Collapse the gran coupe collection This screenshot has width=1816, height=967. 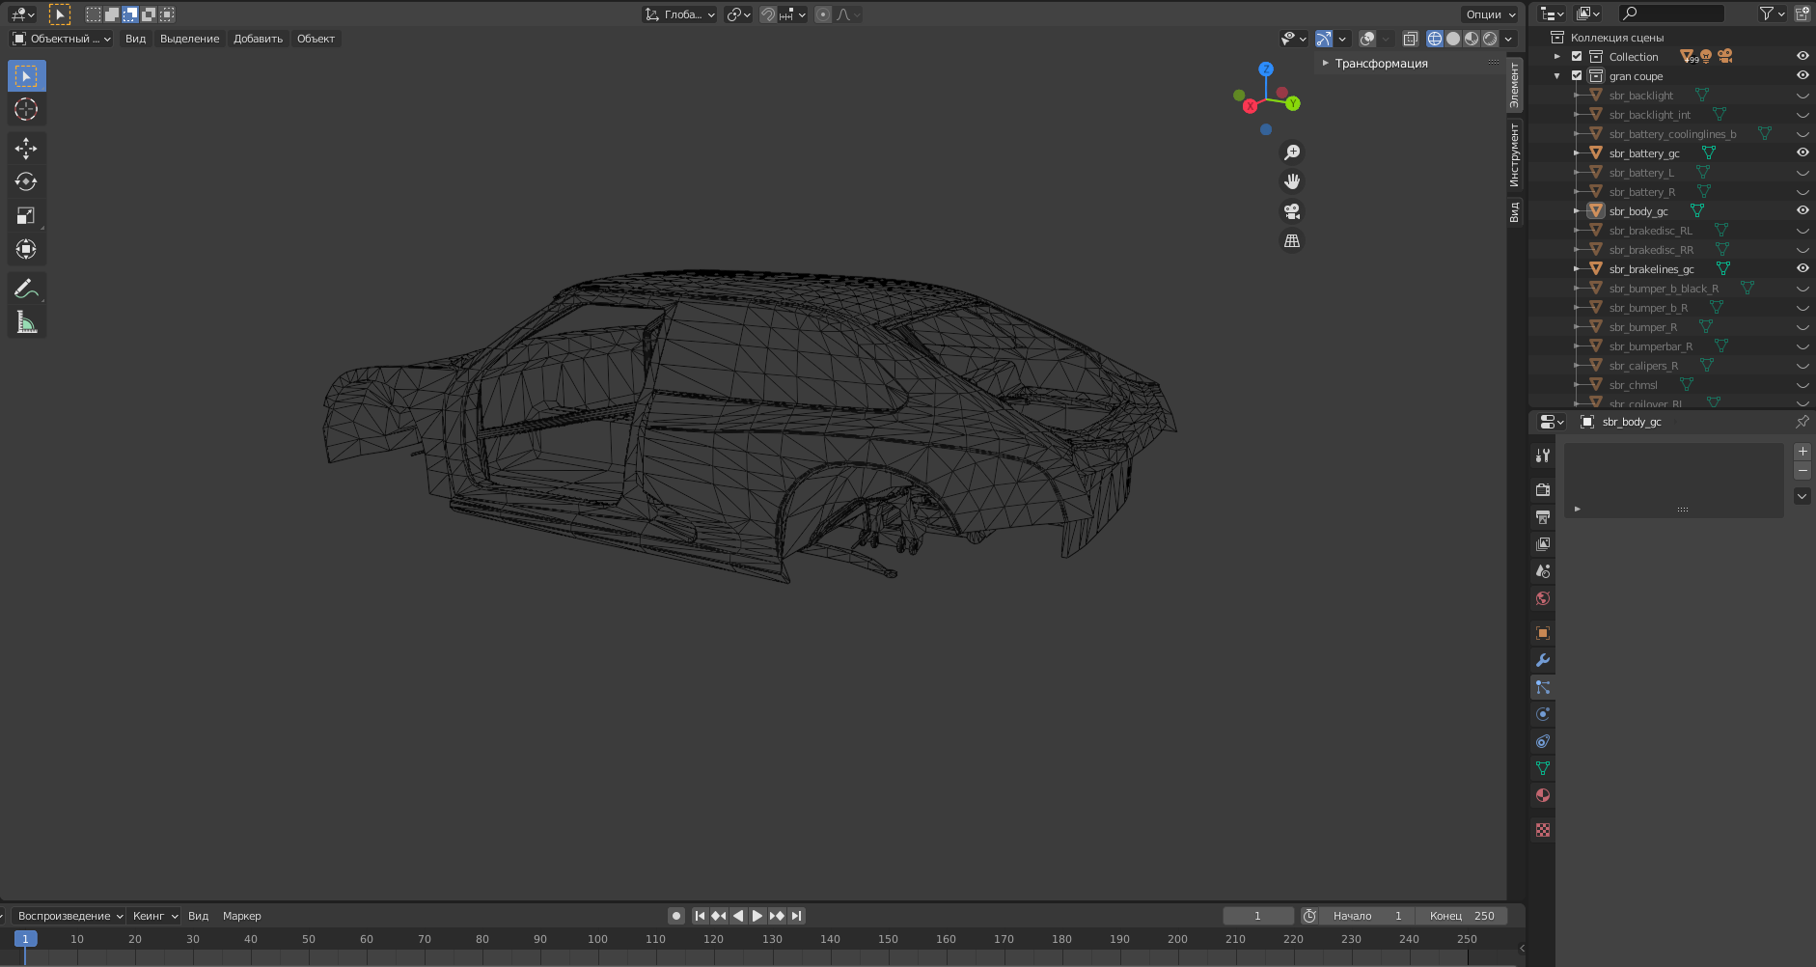(1556, 76)
